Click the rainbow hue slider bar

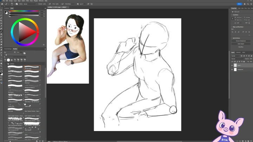tap(24, 11)
